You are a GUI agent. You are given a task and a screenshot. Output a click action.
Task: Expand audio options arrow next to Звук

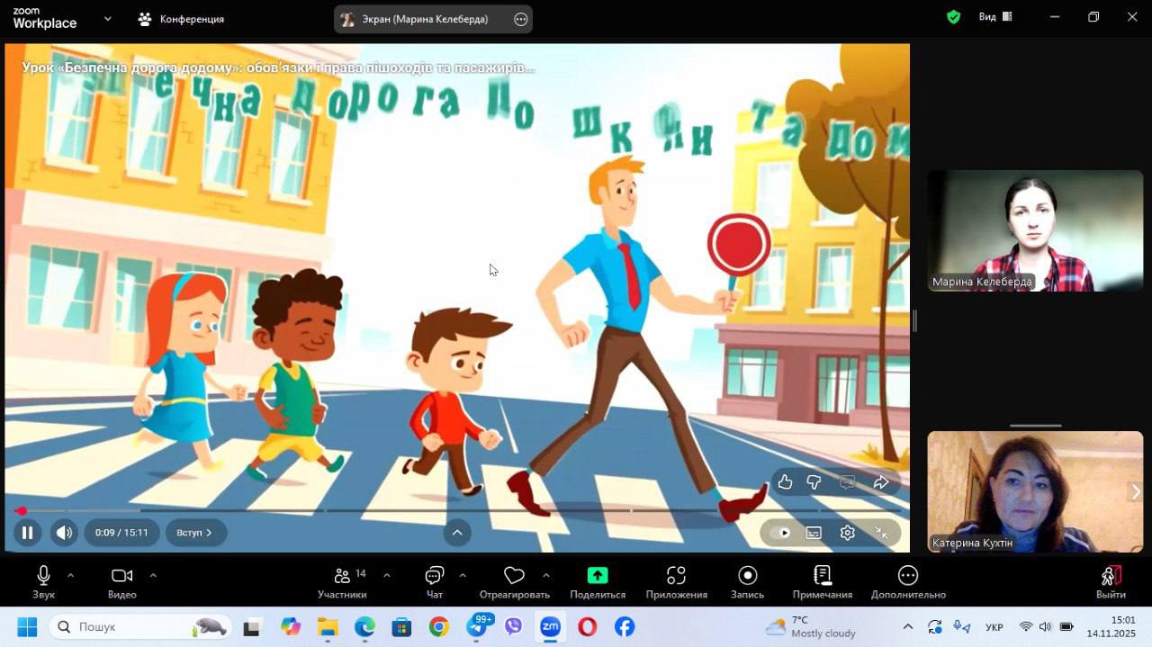pos(70,575)
